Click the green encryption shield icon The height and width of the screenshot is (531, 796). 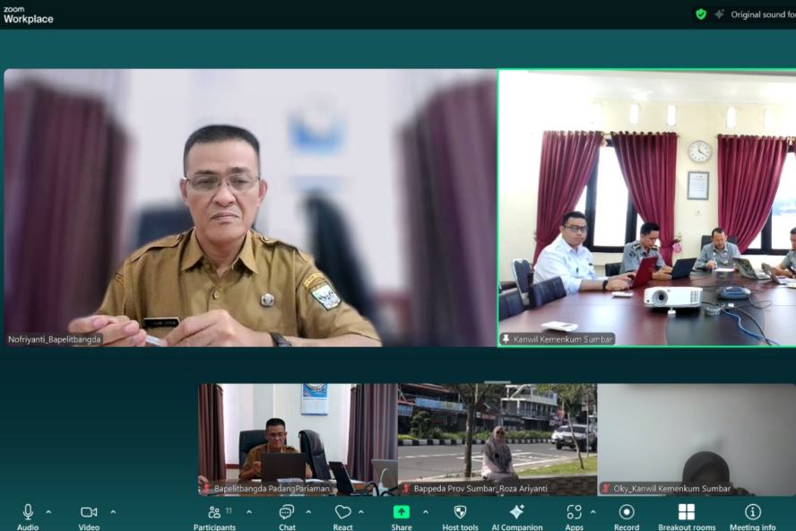click(x=701, y=14)
